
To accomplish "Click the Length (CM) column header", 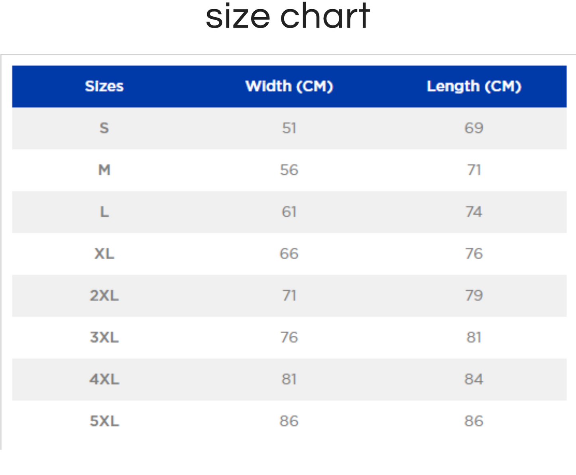I will pos(474,86).
